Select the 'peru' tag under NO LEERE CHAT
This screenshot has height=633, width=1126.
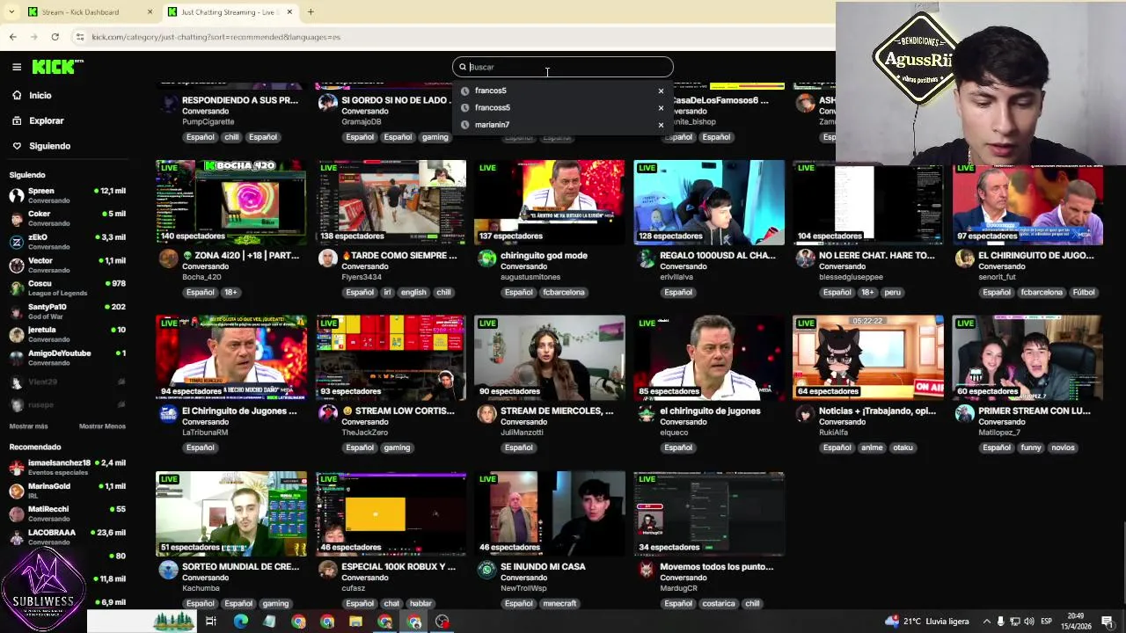click(892, 293)
